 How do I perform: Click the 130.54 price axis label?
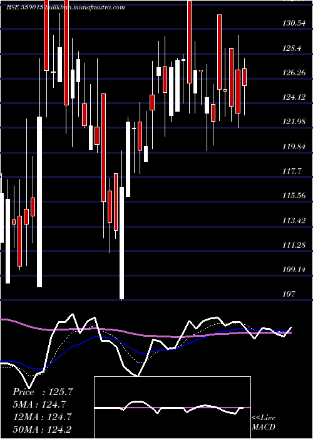point(294,24)
